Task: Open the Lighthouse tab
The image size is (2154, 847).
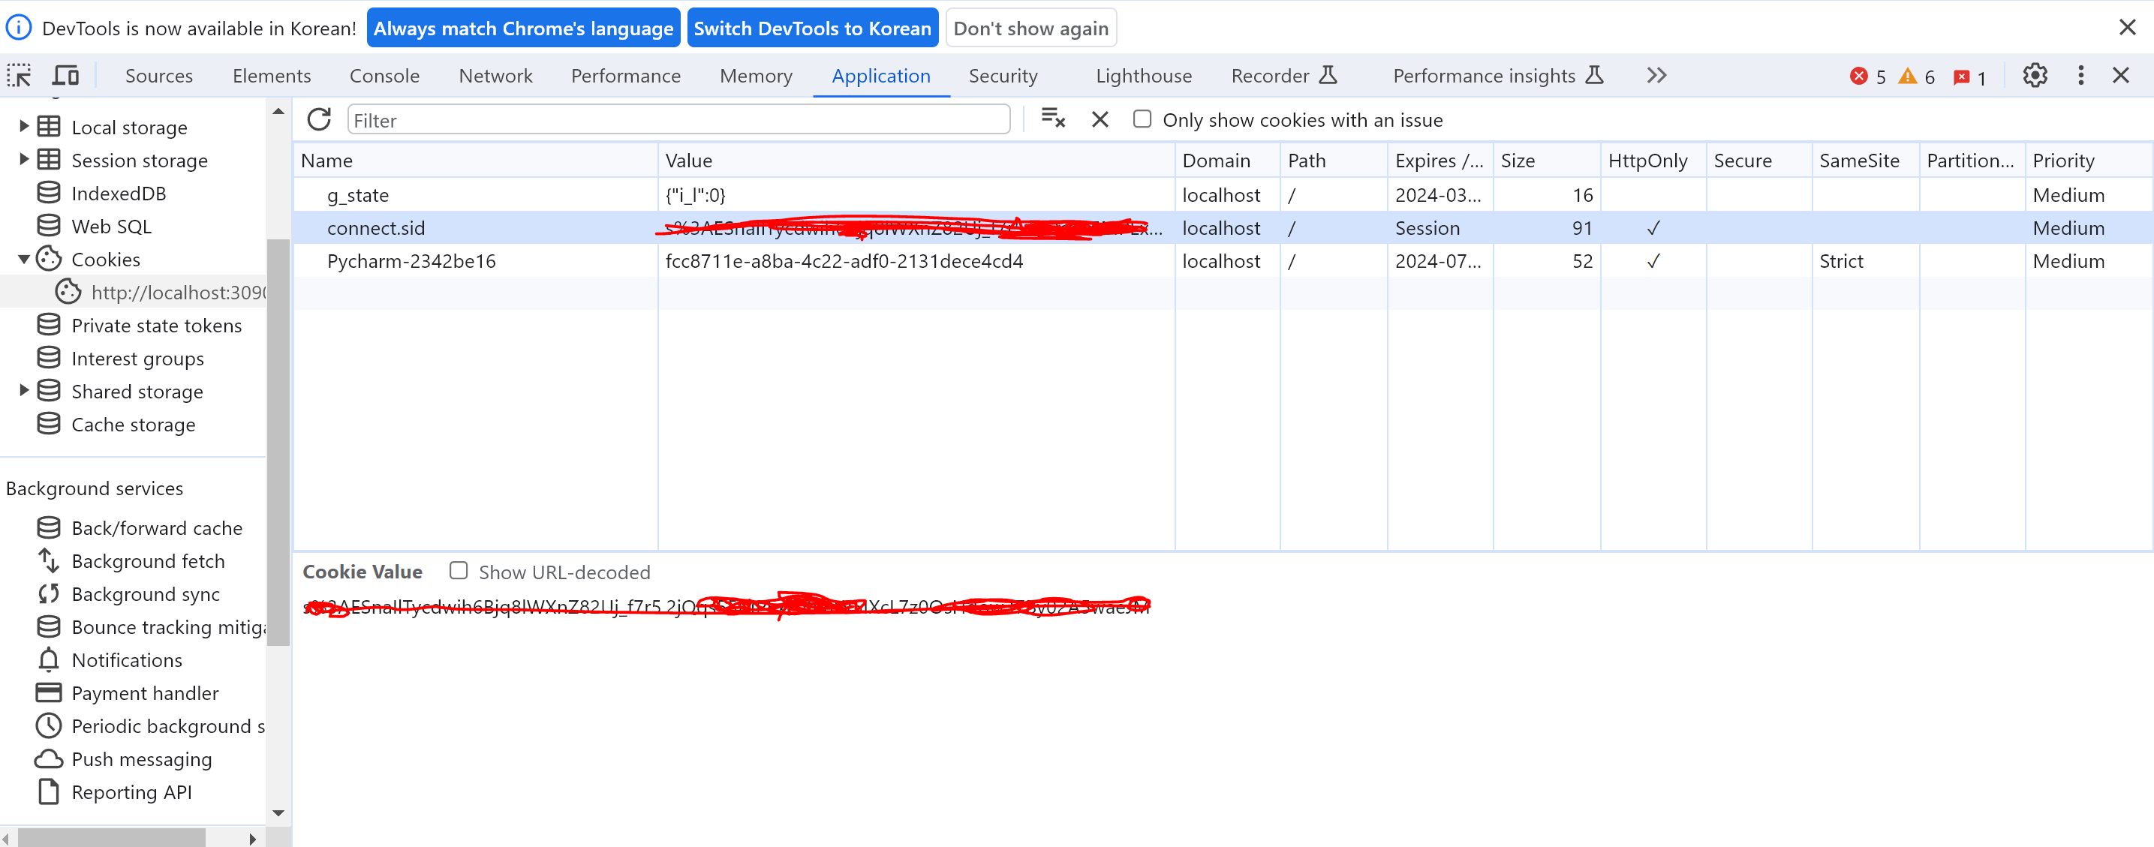Action: point(1143,76)
